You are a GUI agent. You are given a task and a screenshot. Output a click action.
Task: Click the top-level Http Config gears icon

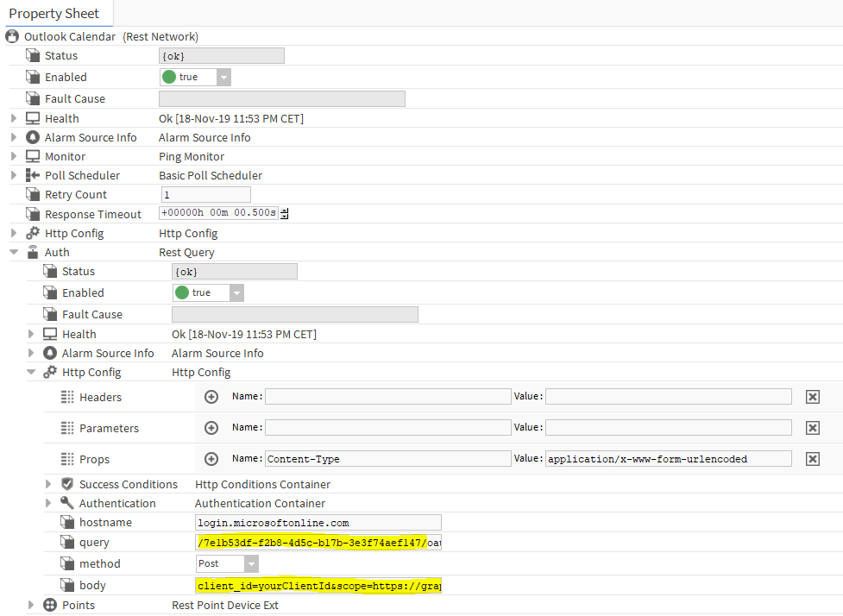tap(33, 233)
